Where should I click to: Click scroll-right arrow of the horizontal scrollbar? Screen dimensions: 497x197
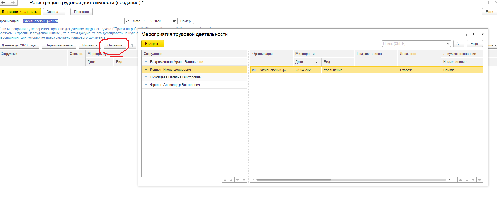(449, 180)
